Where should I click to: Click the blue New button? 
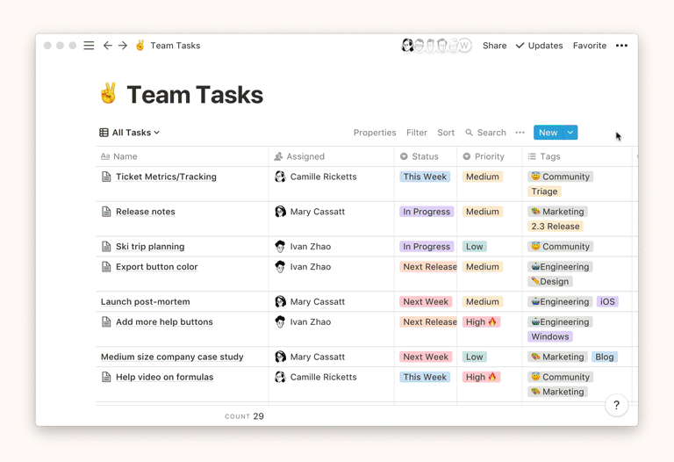(x=548, y=133)
